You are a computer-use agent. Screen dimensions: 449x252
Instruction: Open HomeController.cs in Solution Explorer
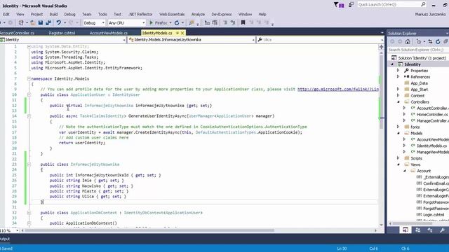432,114
